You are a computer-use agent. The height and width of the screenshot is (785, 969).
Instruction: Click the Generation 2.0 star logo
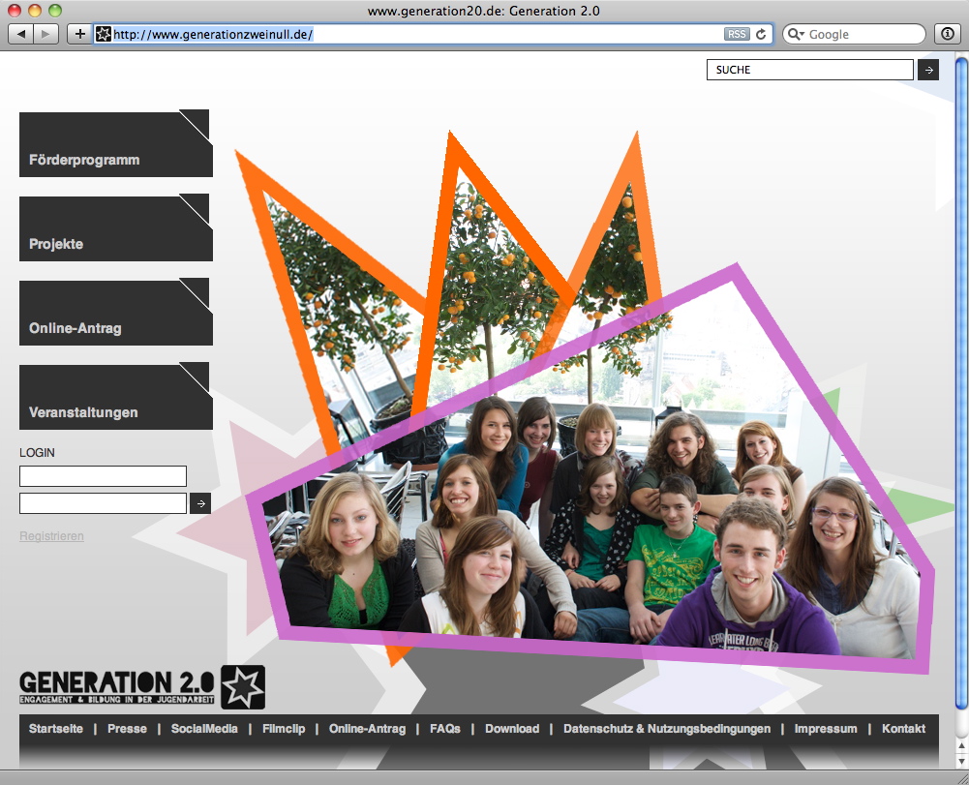pyautogui.click(x=242, y=687)
